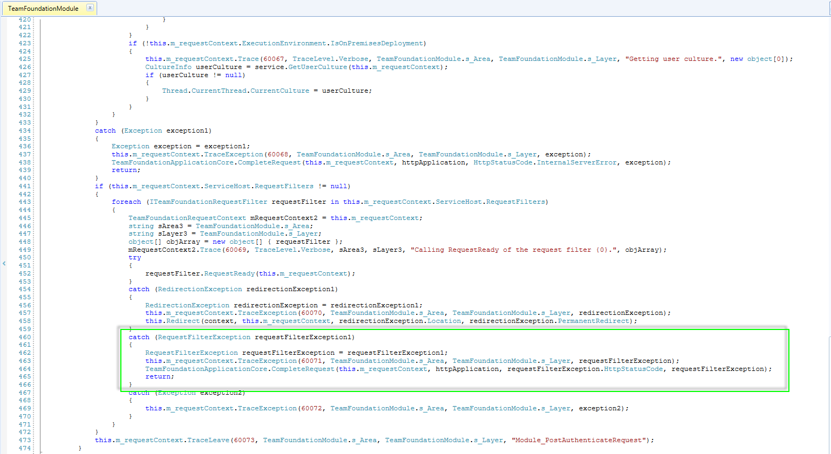The height and width of the screenshot is (454, 831).
Task: Open RequestFilterException type in catch clause
Action: (204, 337)
